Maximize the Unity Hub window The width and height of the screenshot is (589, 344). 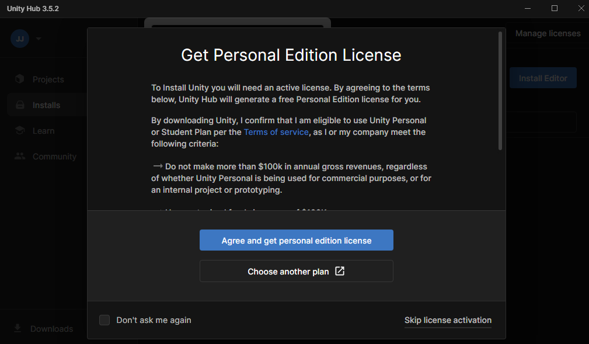click(x=555, y=8)
